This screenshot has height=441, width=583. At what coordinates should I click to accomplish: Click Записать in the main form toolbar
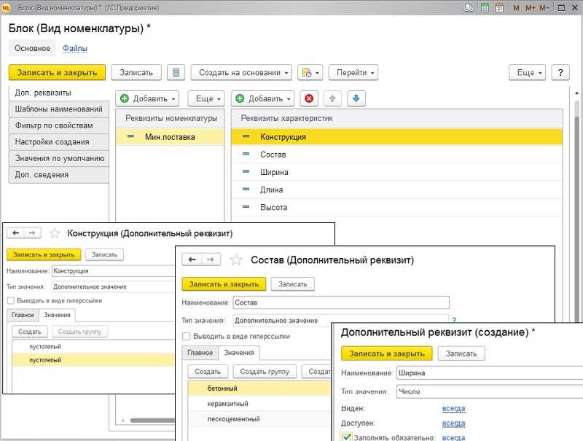point(136,72)
